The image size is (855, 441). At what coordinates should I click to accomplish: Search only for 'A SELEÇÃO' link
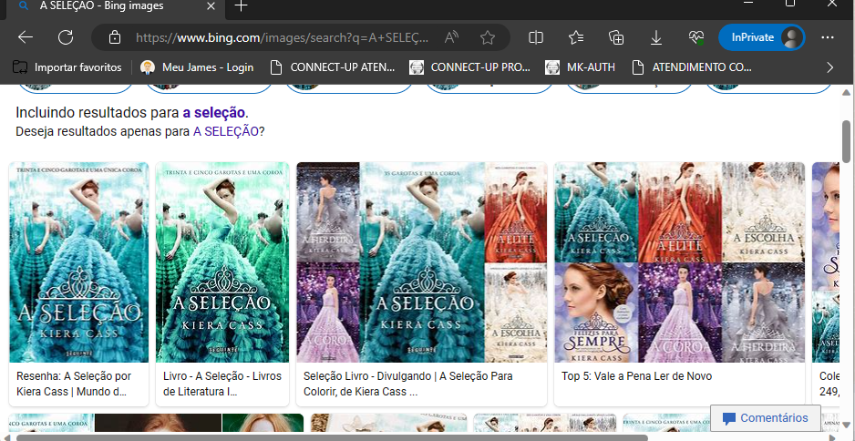coord(226,131)
